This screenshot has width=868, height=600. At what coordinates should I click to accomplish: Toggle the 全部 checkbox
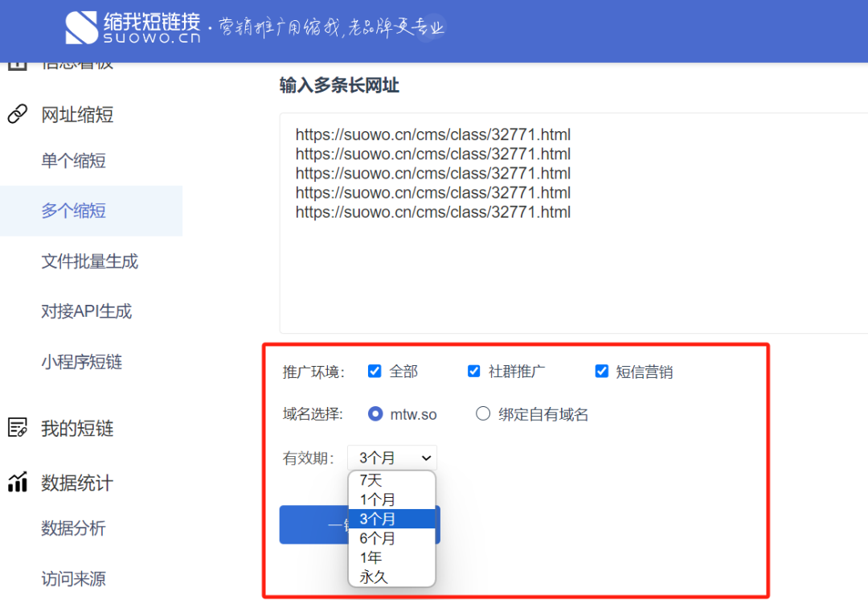pos(375,372)
